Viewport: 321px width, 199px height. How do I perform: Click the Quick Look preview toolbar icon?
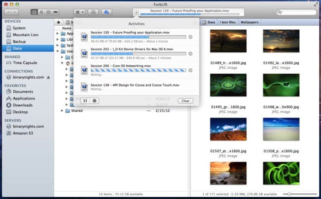pyautogui.click(x=93, y=12)
